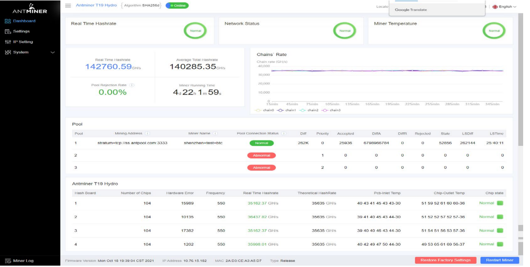Open the English language dropdown
This screenshot has height=267, width=530.
504,7
